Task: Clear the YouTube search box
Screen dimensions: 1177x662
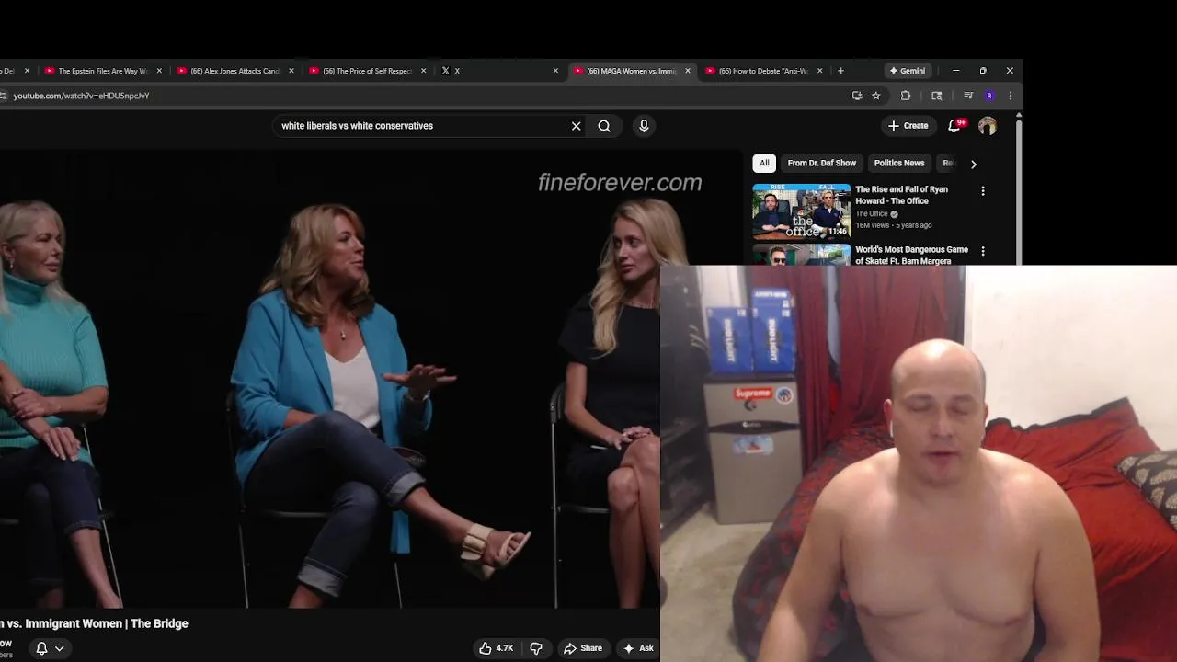Action: (577, 126)
